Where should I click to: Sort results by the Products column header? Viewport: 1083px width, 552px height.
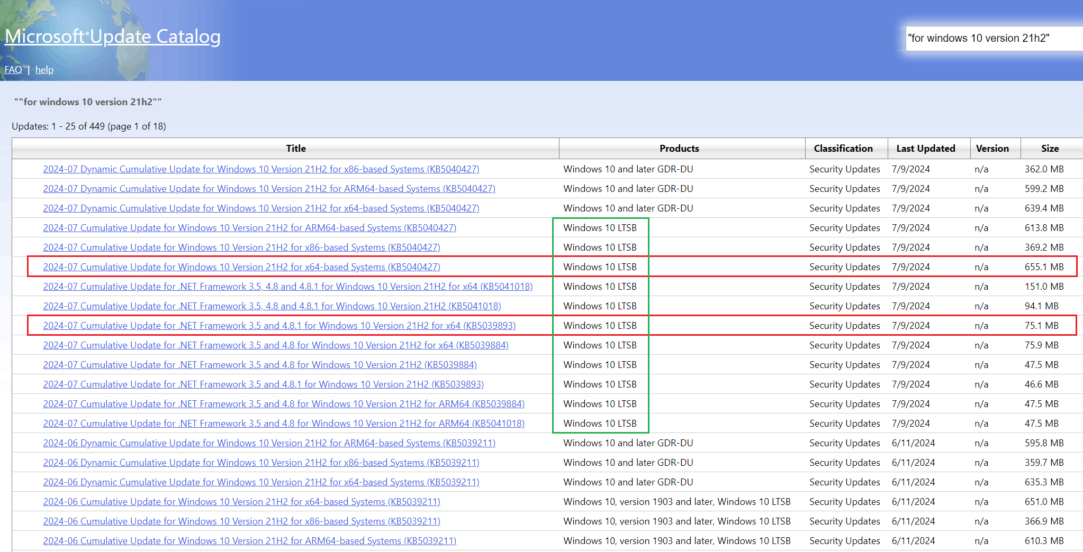pos(679,149)
